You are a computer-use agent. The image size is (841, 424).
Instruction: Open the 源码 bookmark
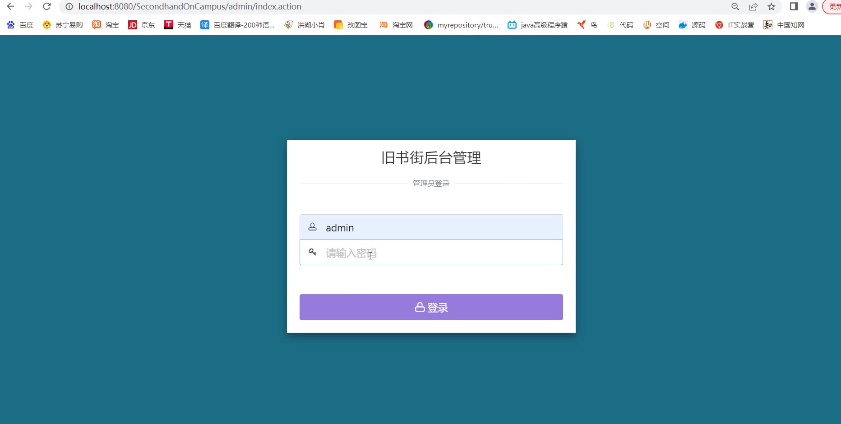pos(693,25)
